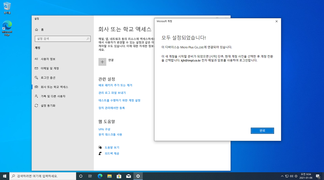Click the person icon beside 가족 및 다른 사용자
The height and width of the screenshot is (180, 324).
(36, 96)
